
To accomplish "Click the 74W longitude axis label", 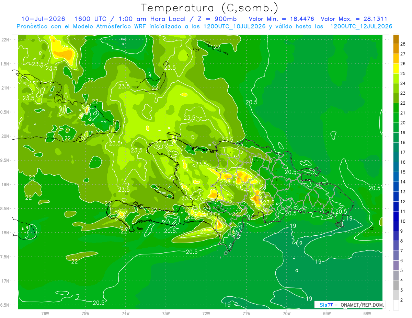I will pos(125,314).
